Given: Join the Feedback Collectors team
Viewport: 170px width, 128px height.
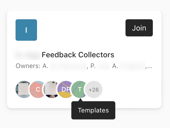Looking at the screenshot, I should (x=139, y=28).
